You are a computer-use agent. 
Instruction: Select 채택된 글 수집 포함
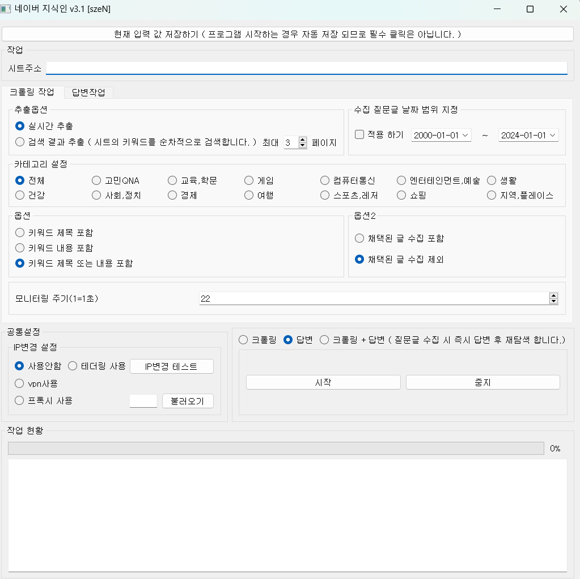click(x=400, y=238)
